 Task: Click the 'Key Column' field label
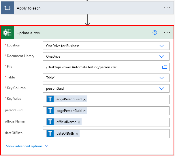[x=16, y=88]
